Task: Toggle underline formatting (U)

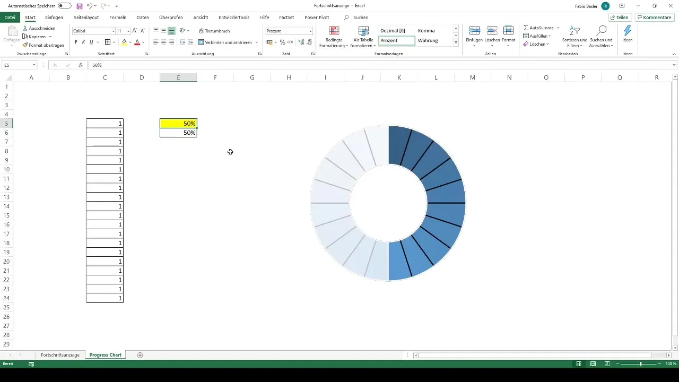Action: (91, 42)
